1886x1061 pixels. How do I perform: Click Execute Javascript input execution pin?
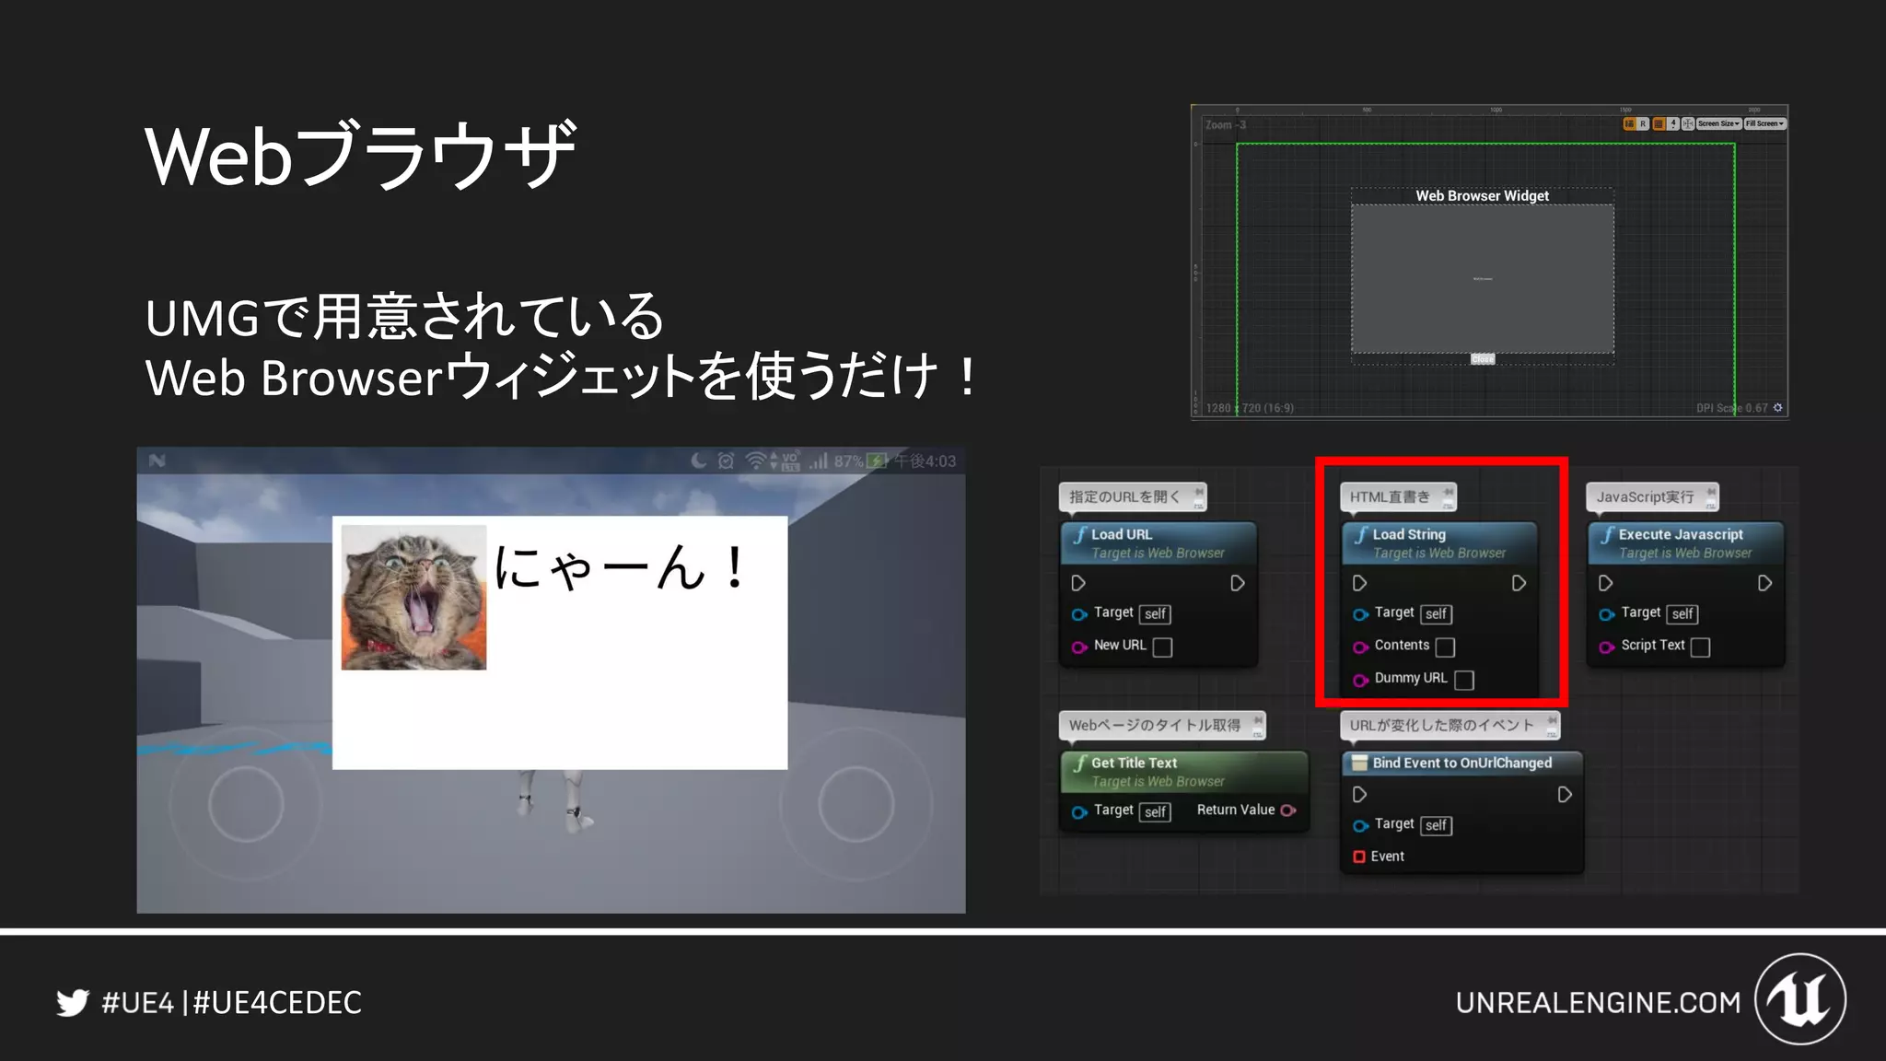pyautogui.click(x=1605, y=583)
